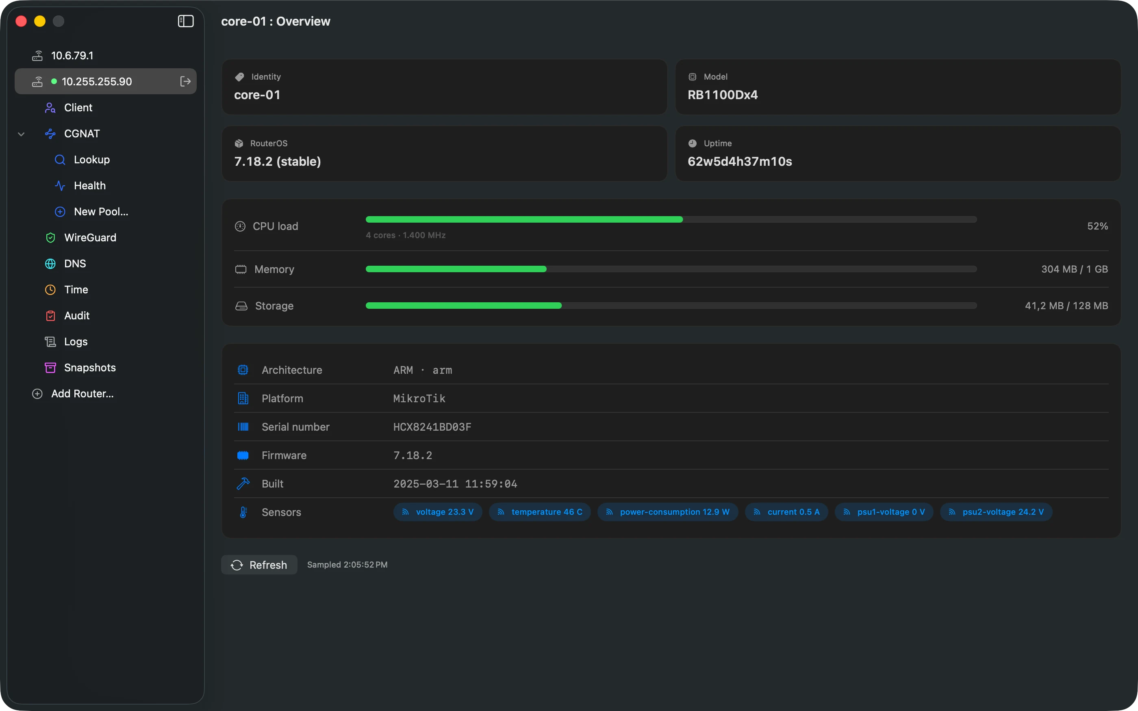The height and width of the screenshot is (711, 1138).
Task: Click the Uptime value 62w5d4h37m10s
Action: [740, 162]
